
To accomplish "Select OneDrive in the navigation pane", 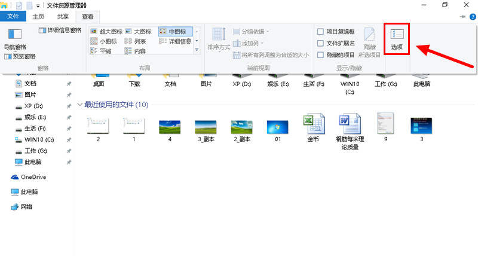I will pos(33,177).
